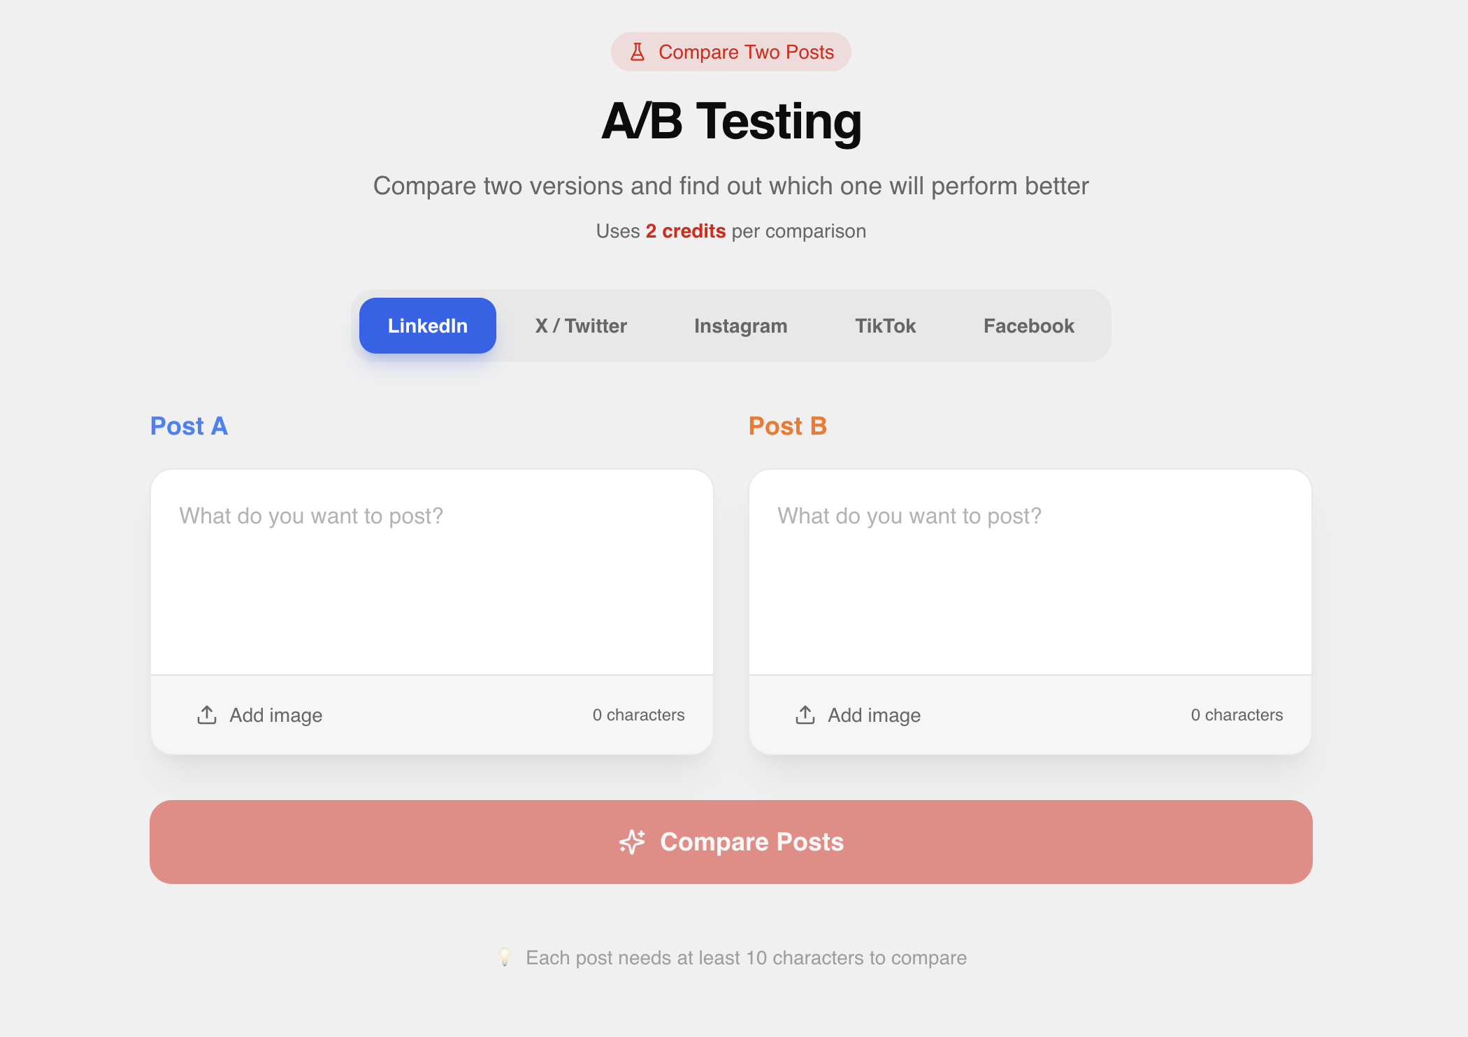Image resolution: width=1468 pixels, height=1037 pixels.
Task: Switch to the TikTok platform tab
Action: pyautogui.click(x=886, y=325)
